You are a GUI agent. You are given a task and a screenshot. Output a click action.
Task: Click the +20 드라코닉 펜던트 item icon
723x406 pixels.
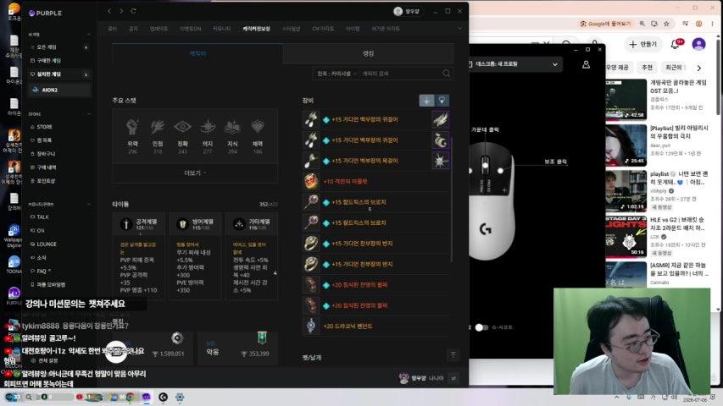(x=311, y=326)
